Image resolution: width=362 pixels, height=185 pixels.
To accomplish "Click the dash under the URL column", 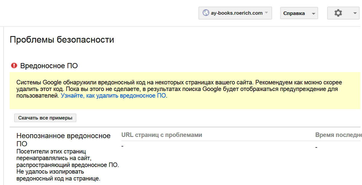I will point(122,146).
